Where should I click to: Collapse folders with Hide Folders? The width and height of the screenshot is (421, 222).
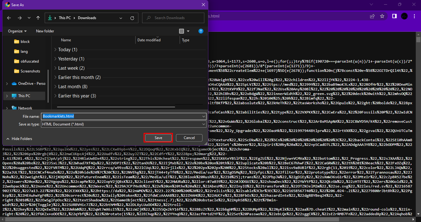19,139
